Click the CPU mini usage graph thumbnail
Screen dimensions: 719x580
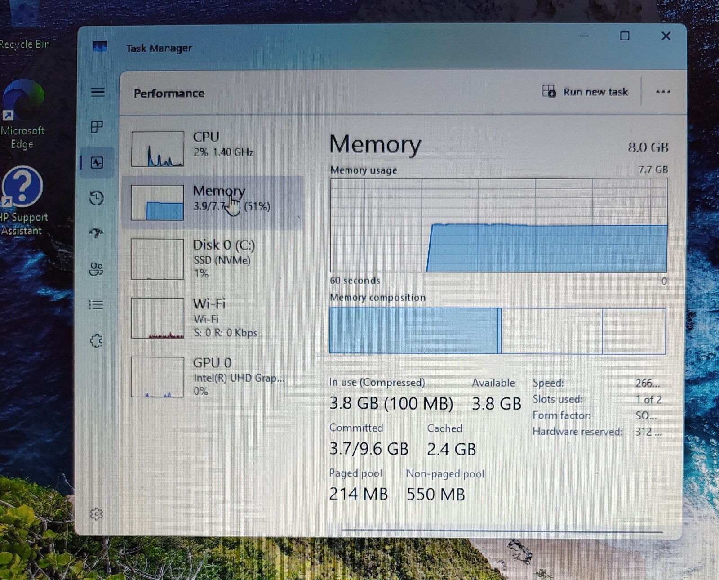click(x=157, y=149)
